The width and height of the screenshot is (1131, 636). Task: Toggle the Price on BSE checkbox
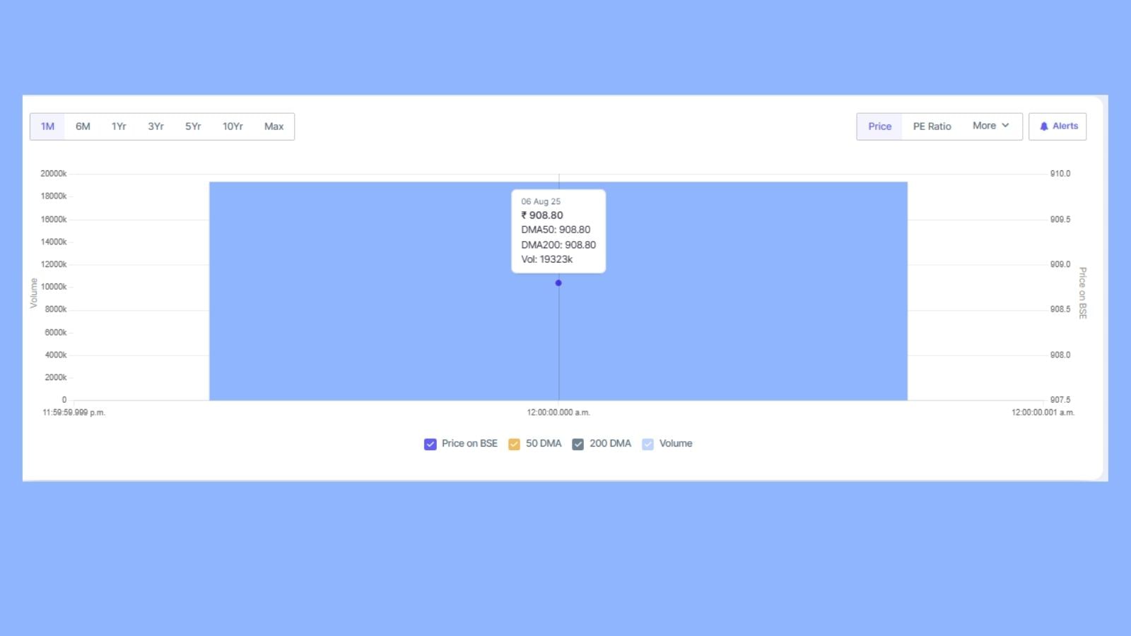click(x=430, y=444)
